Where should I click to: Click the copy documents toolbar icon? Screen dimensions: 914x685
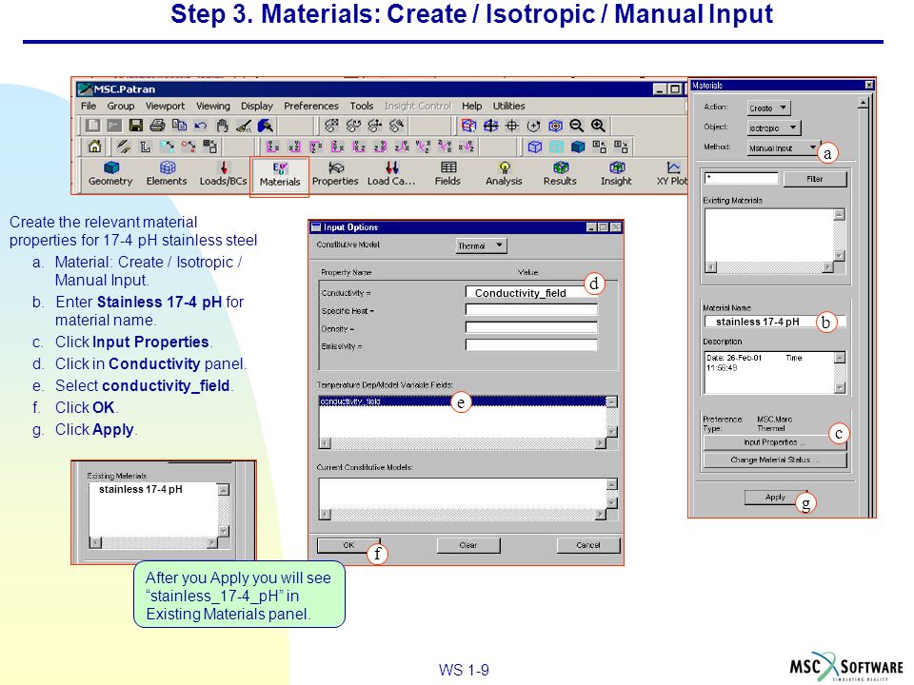[x=179, y=126]
